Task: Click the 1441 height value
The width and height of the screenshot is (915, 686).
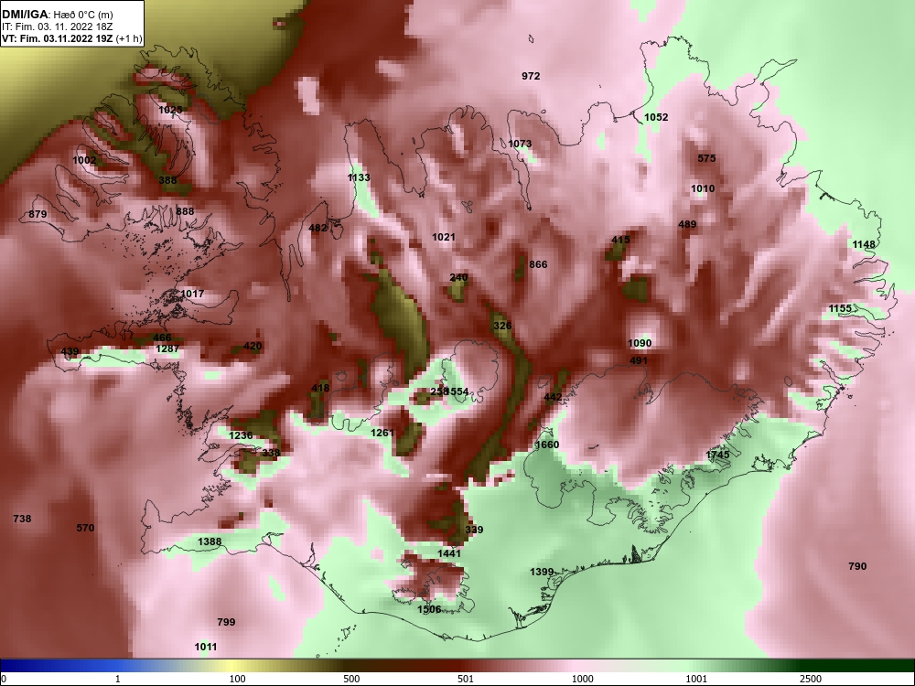Action: (x=448, y=553)
